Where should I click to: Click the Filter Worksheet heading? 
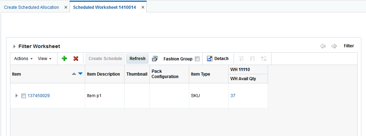39,46
